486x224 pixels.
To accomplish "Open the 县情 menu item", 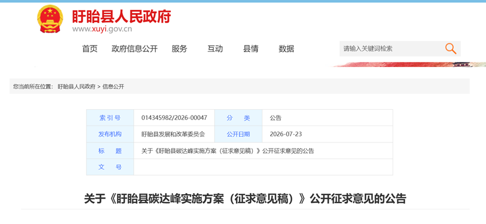I will pyautogui.click(x=251, y=49).
